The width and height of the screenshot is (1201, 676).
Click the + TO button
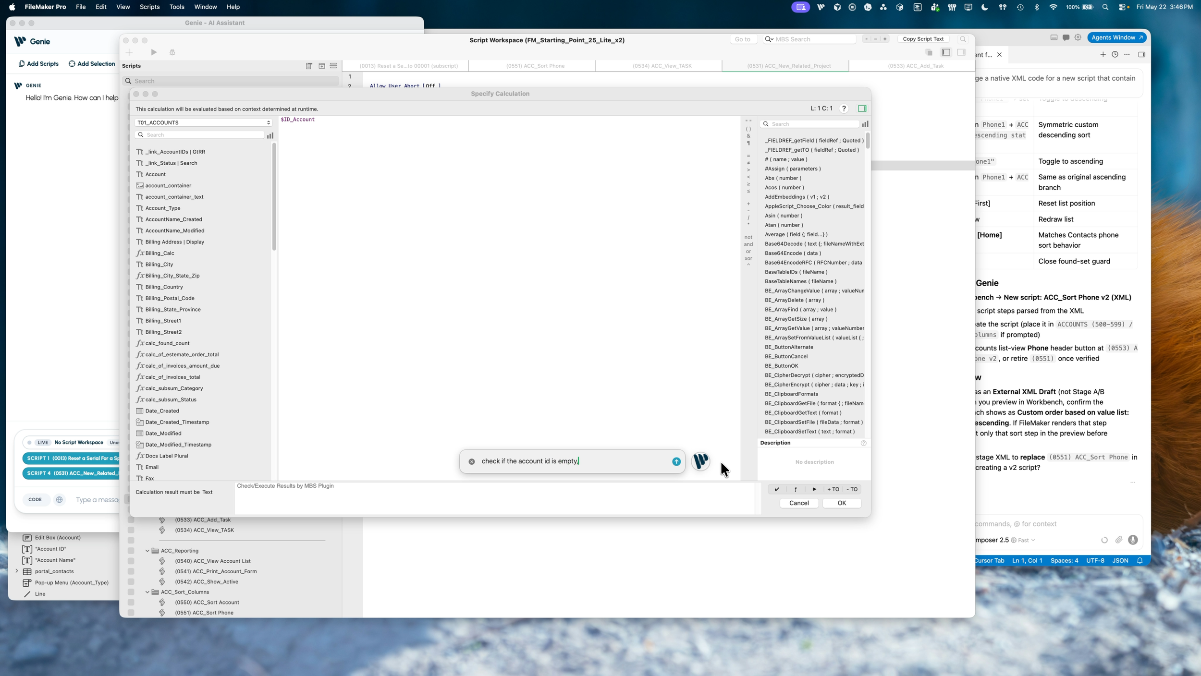833,489
